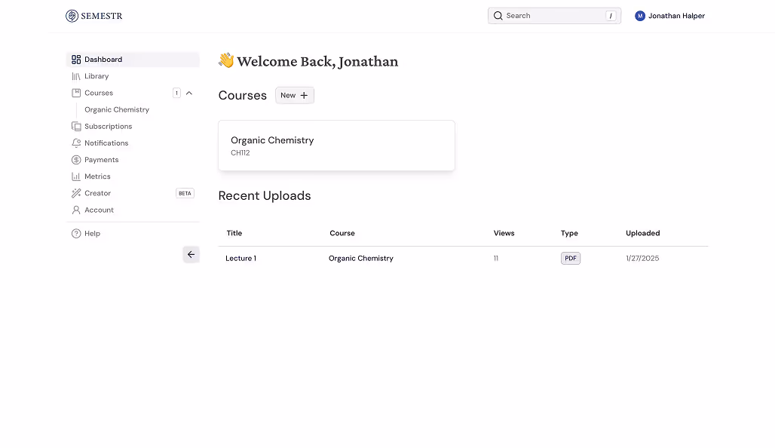Click the PDF type badge

pos(571,258)
